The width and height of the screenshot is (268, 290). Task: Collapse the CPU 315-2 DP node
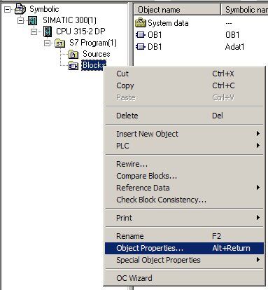(x=34, y=32)
